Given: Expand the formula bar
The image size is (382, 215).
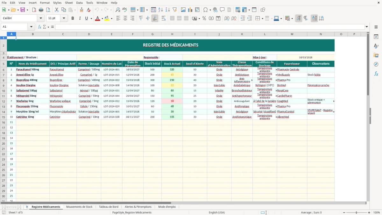Looking at the screenshot, I should [x=367, y=27].
